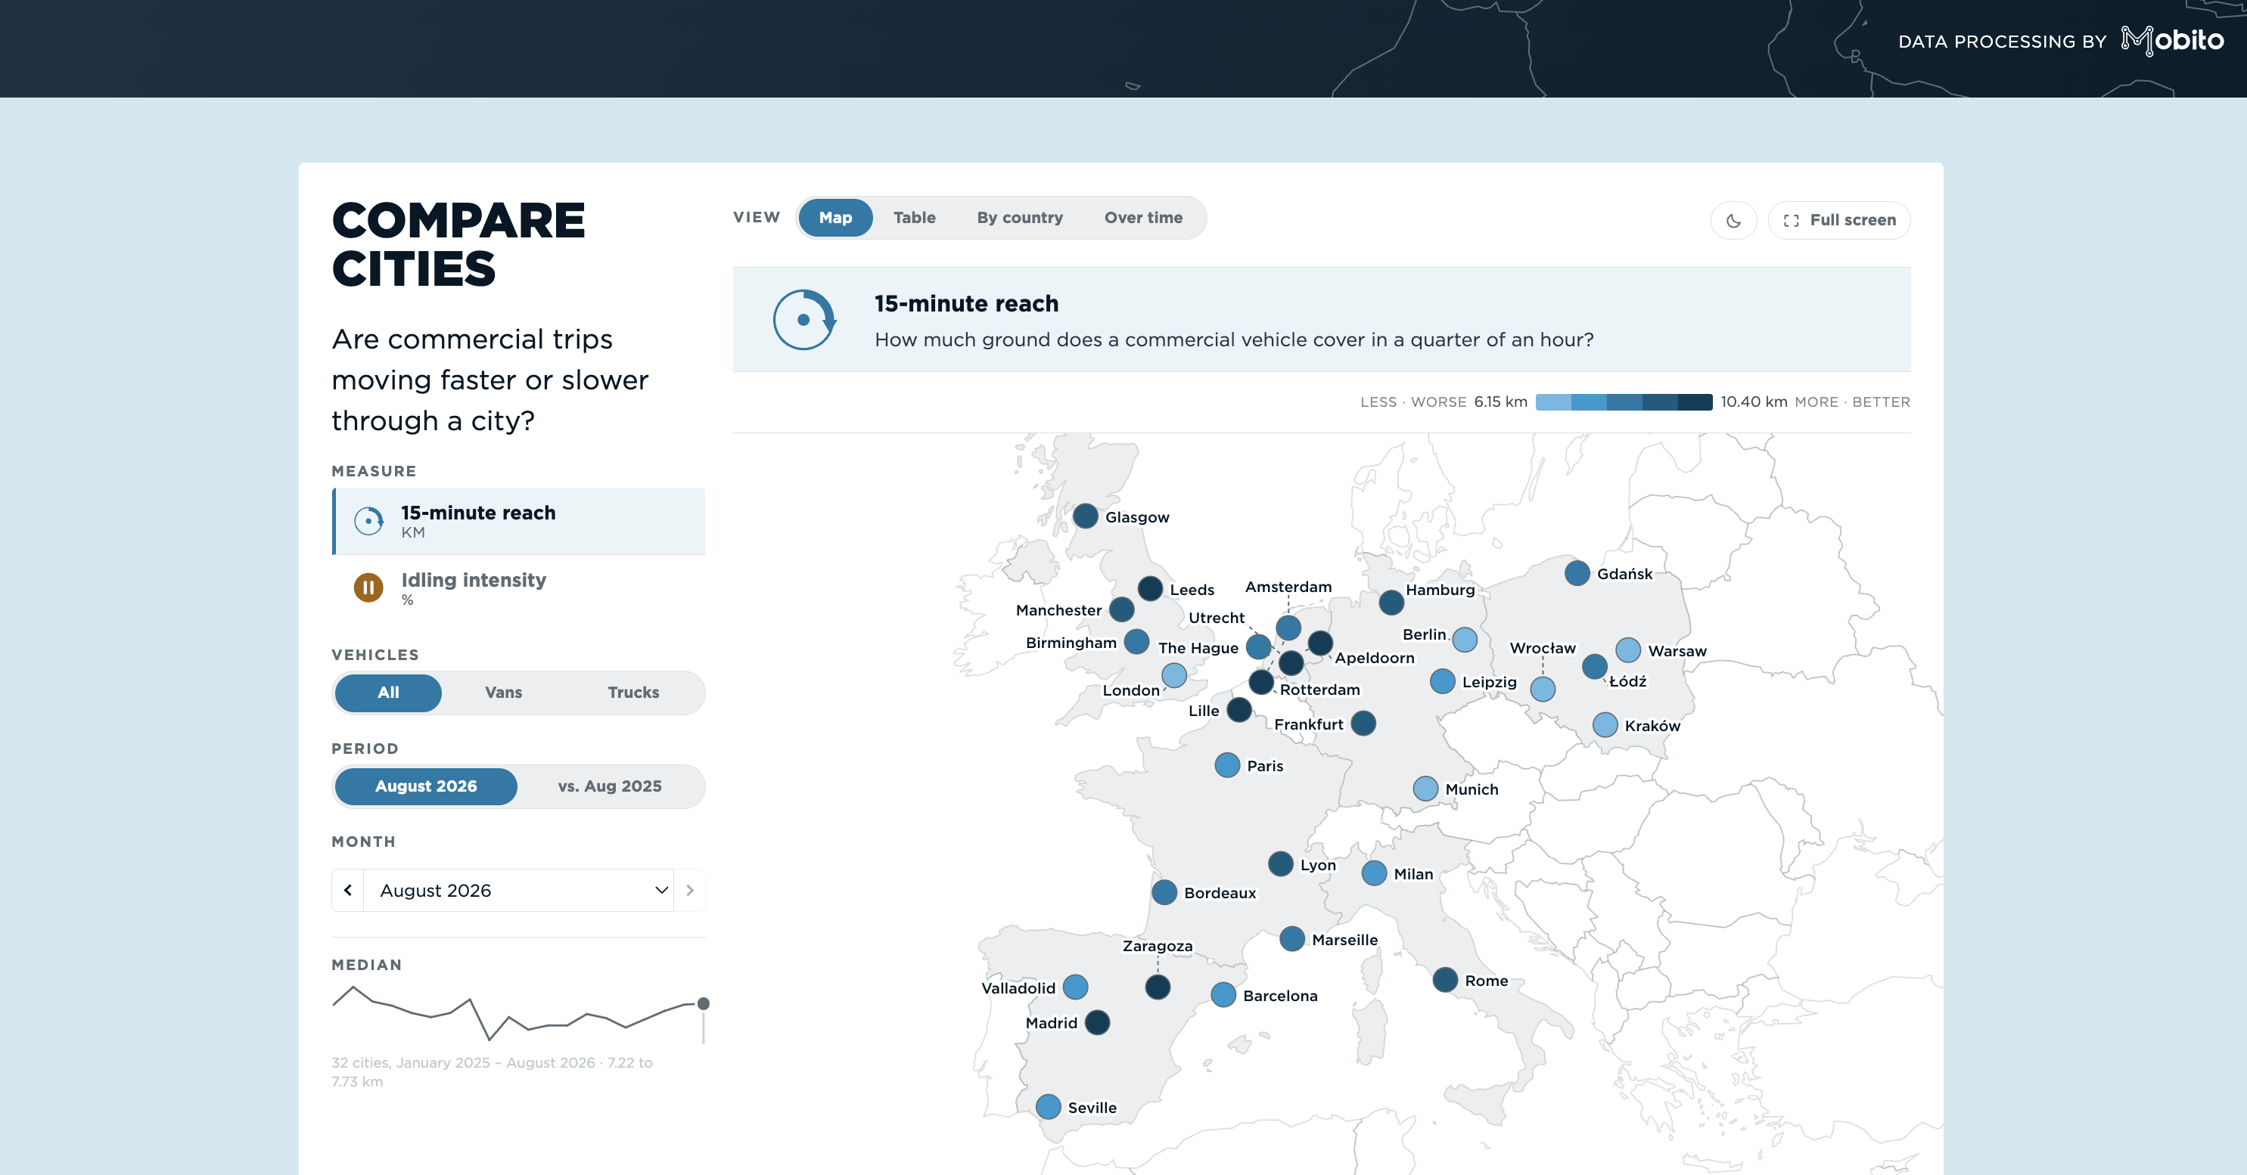Choose the August 2026 period option
Screen dimensions: 2247x1175
426,786
